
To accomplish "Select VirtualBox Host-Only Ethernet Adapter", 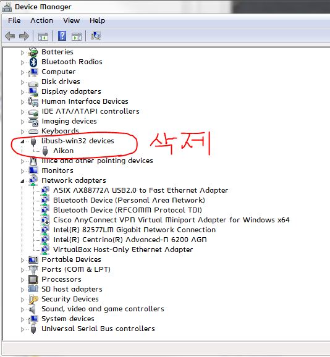I will point(123,250).
